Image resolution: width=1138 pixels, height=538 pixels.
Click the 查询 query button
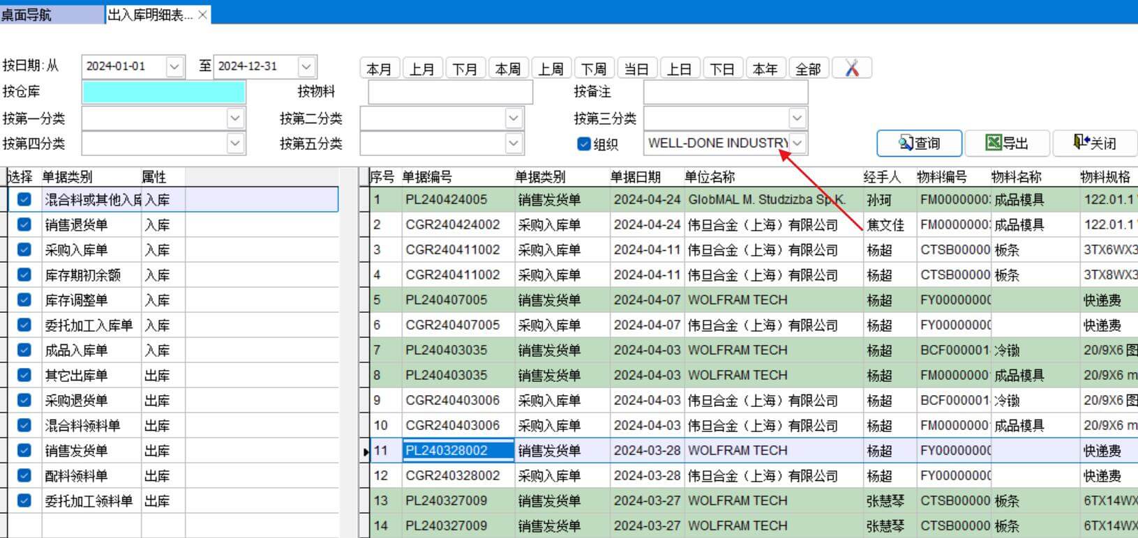[919, 143]
